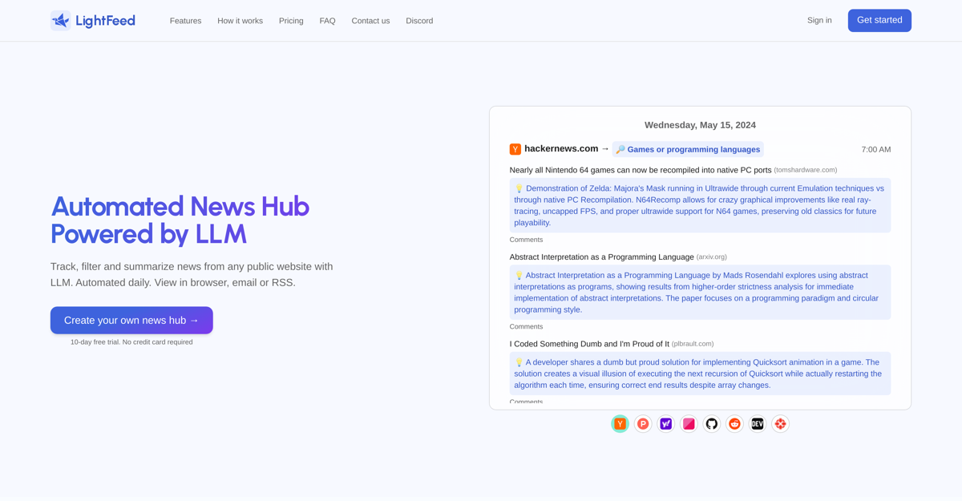The height and width of the screenshot is (501, 962).
Task: Click the Sign in link
Action: [819, 21]
